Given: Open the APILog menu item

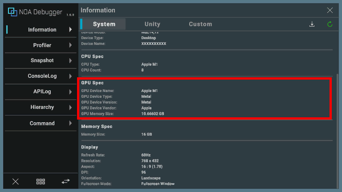Looking at the screenshot, I should point(41,92).
